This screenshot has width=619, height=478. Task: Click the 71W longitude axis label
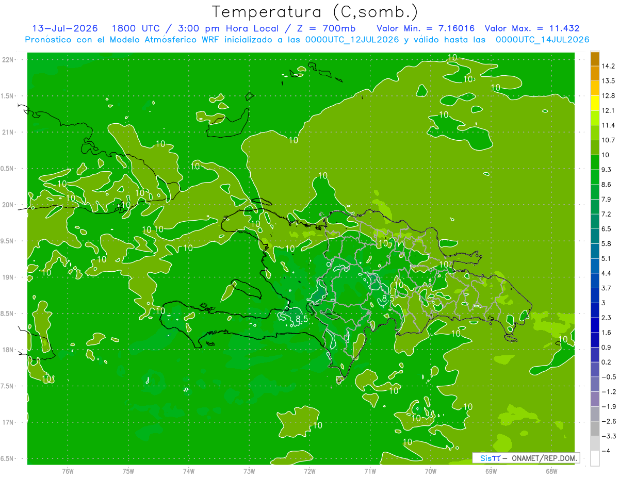(x=370, y=471)
